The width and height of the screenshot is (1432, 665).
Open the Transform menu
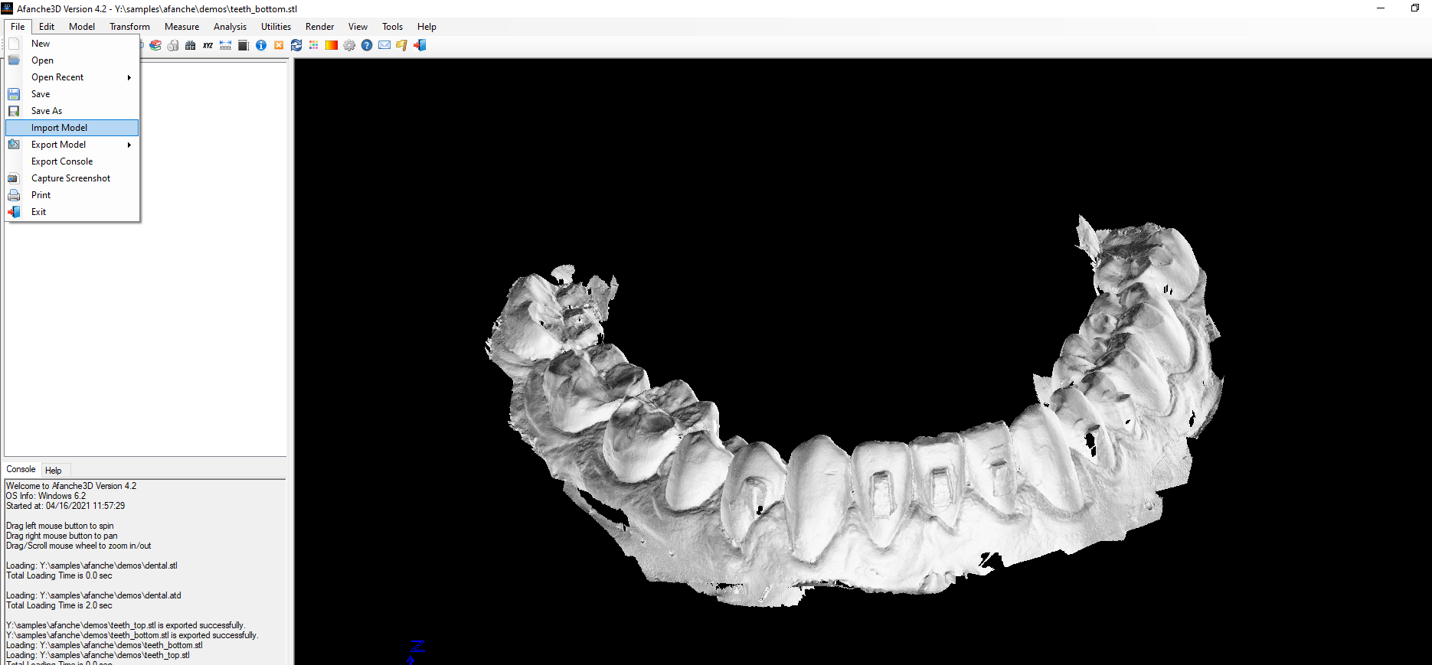[129, 27]
